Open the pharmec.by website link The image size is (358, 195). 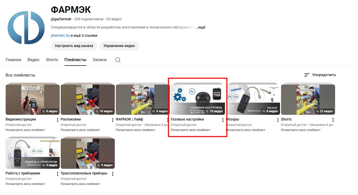coord(60,35)
